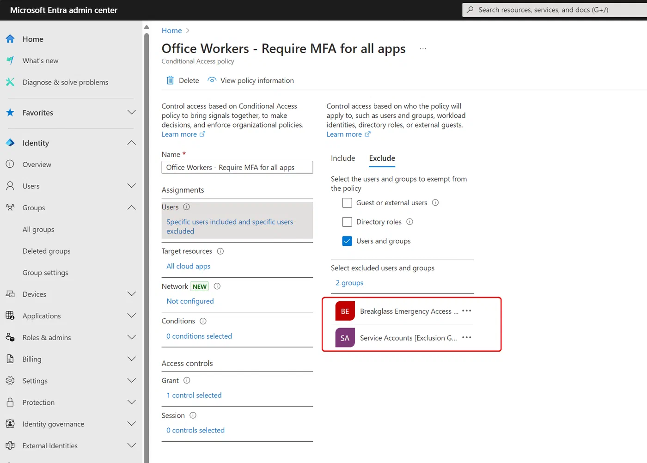
Task: Click the Devices icon in sidebar
Action: [x=10, y=294]
